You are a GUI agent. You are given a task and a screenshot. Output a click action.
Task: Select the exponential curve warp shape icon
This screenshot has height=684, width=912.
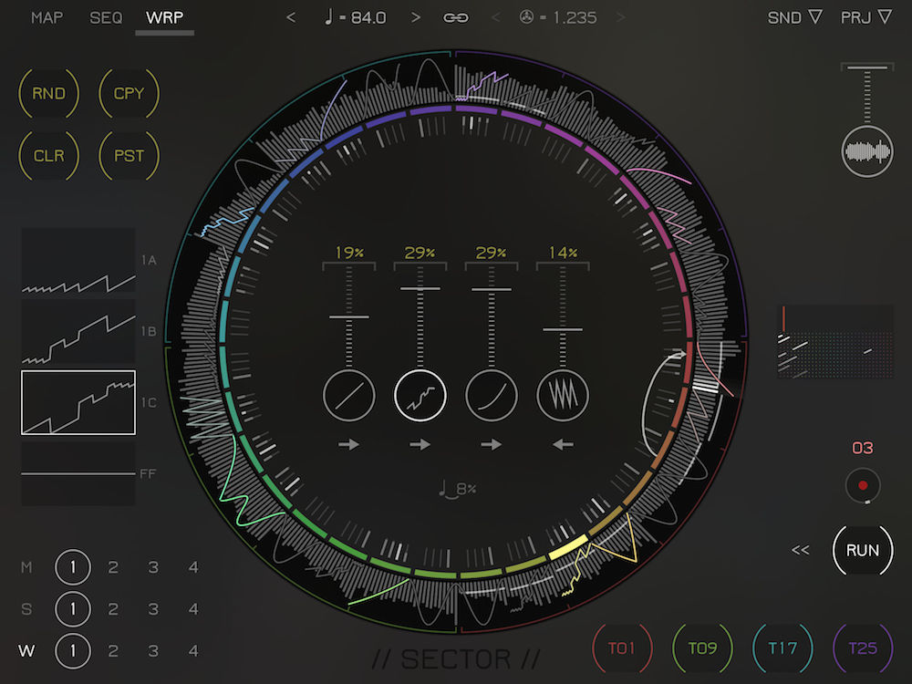pos(492,396)
